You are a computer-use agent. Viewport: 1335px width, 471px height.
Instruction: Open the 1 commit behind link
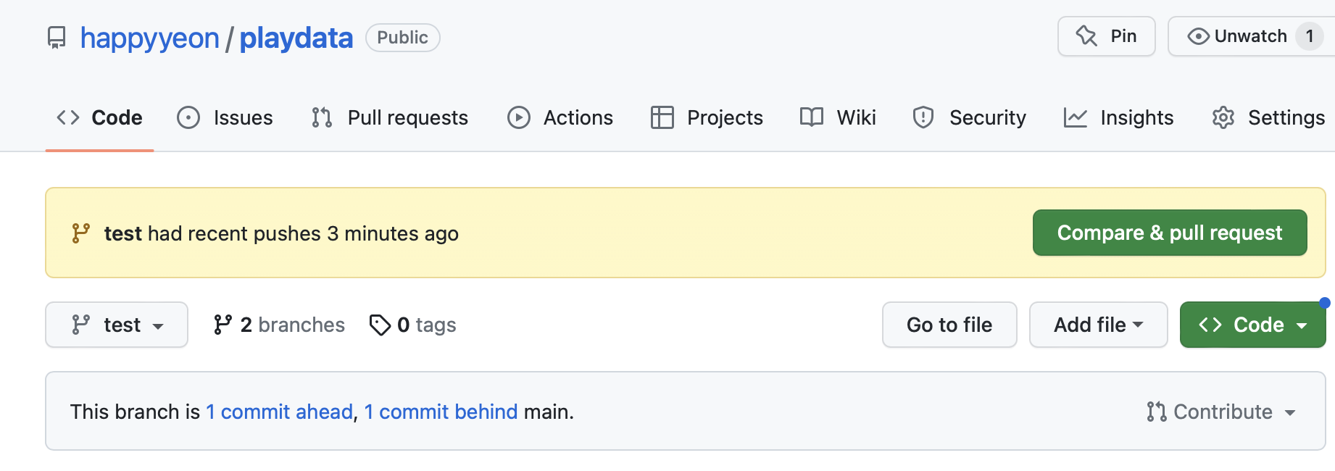(441, 412)
